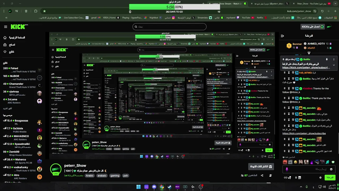
Task: Click the peterr_Show channel avatar
Action: [56, 170]
